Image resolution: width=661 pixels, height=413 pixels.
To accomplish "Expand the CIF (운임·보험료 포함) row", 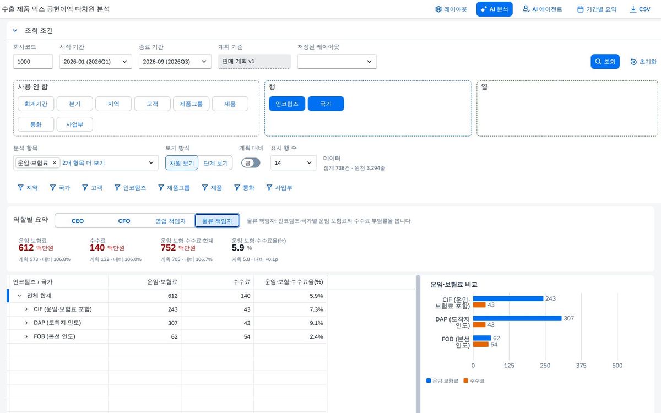I will (x=26, y=309).
